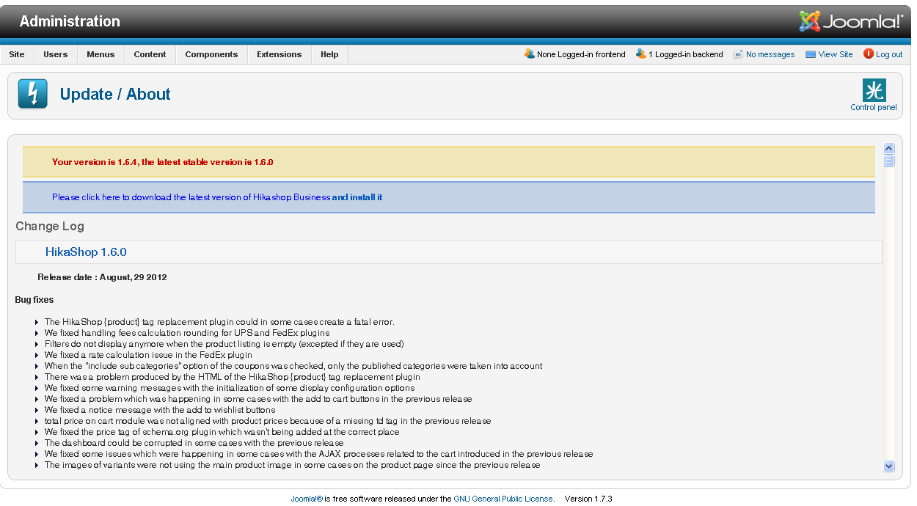Click the logged-in frontend users icon

point(530,54)
